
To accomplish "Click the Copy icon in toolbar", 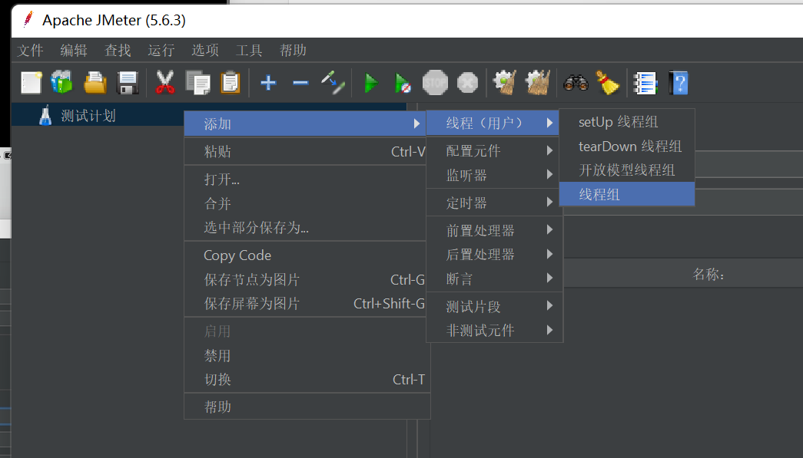I will pyautogui.click(x=198, y=82).
